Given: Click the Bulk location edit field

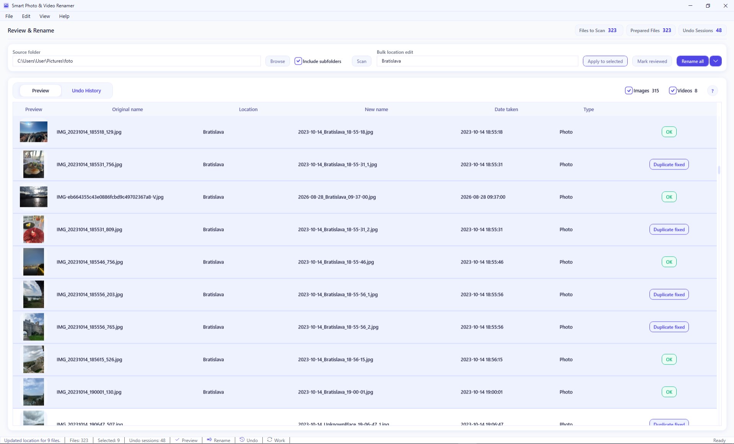Looking at the screenshot, I should [x=477, y=61].
